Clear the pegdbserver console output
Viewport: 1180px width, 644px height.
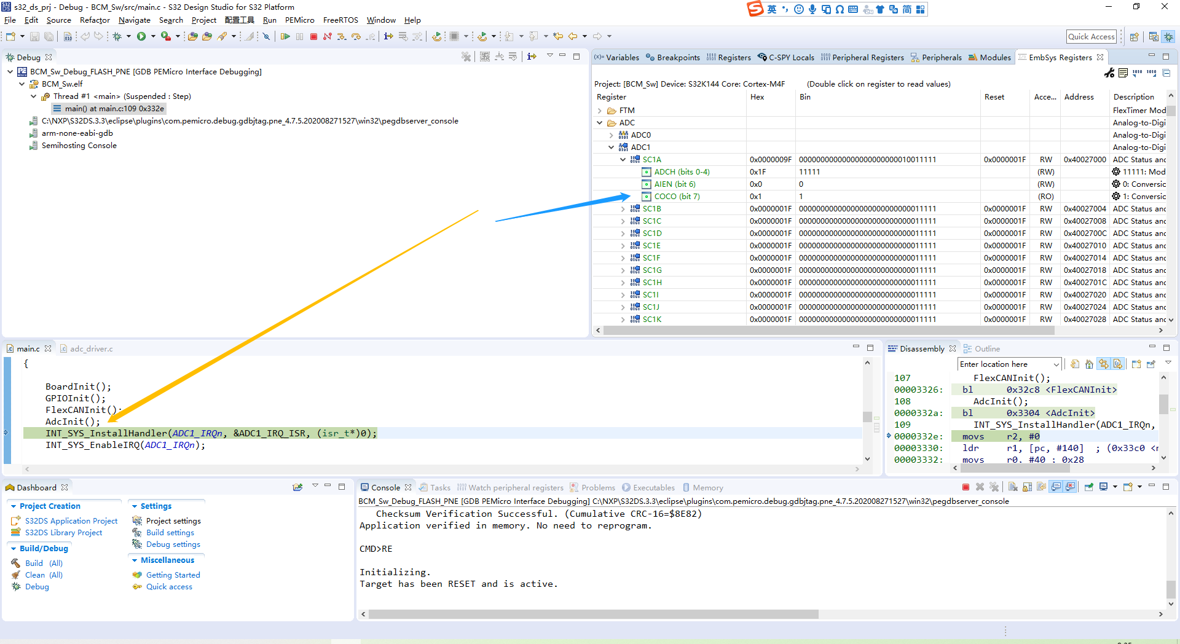(1013, 487)
